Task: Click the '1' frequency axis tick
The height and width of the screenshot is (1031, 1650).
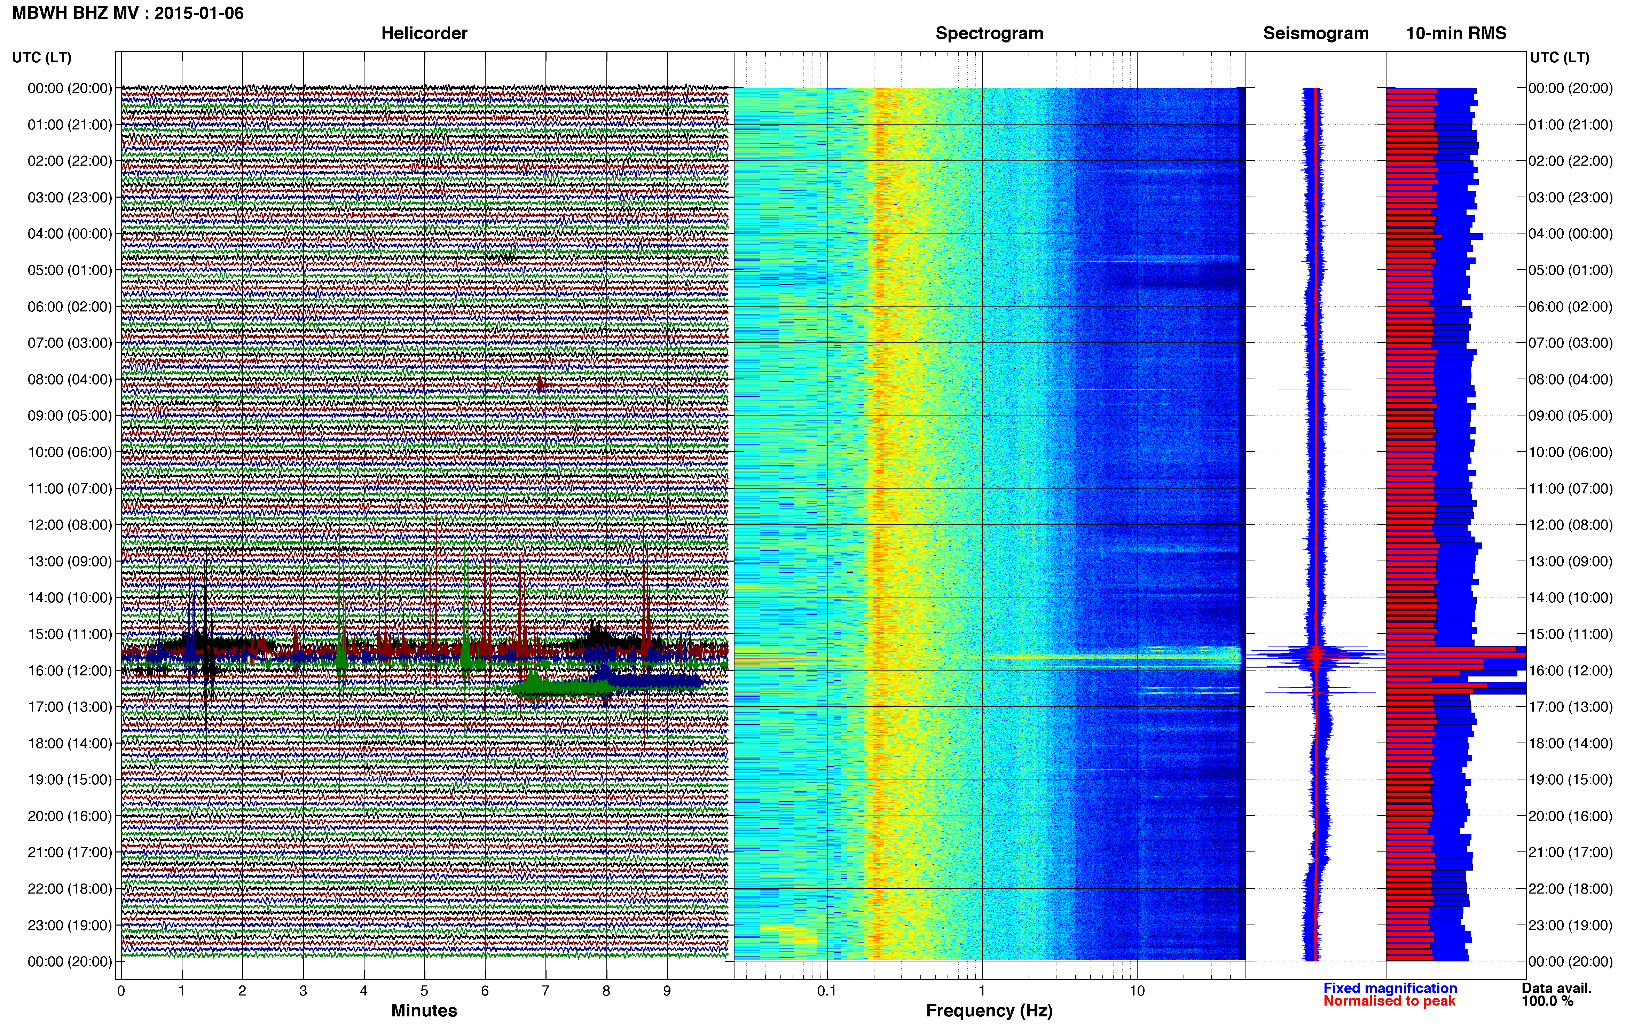Action: 982,991
